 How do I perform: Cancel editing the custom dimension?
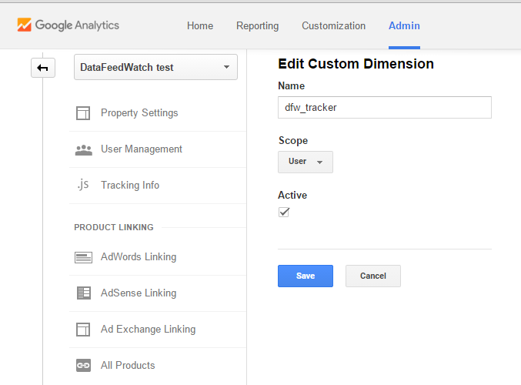(x=373, y=276)
